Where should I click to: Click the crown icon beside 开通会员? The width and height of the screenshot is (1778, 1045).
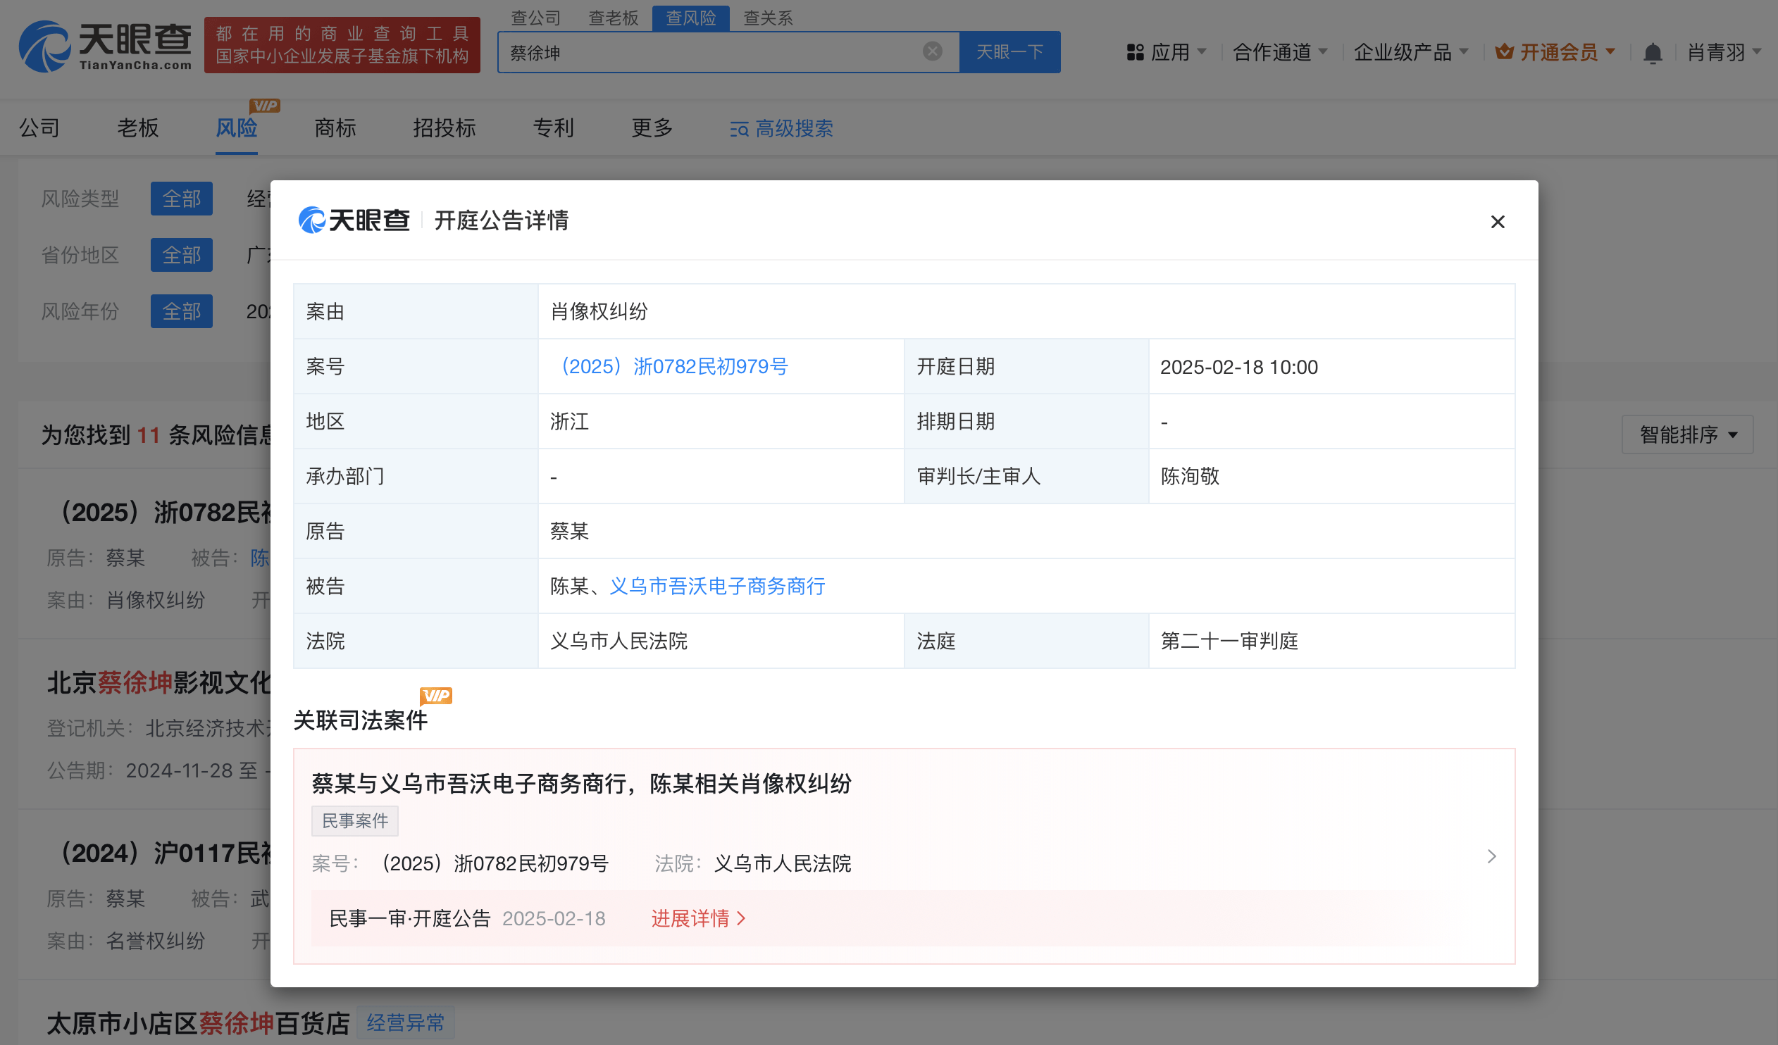pyautogui.click(x=1503, y=51)
